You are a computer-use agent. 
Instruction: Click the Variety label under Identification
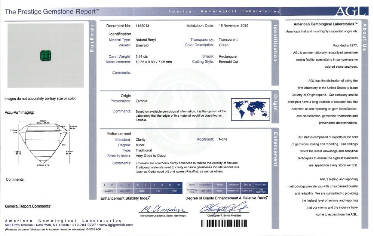pyautogui.click(x=125, y=45)
